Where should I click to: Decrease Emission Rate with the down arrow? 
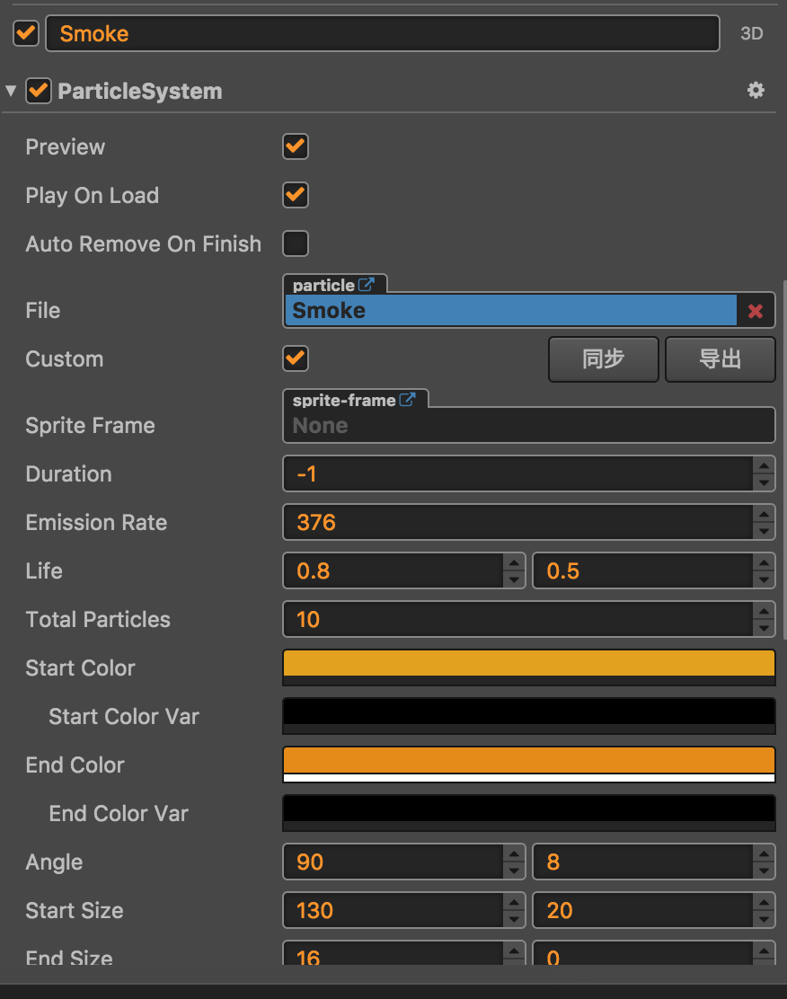(x=764, y=531)
